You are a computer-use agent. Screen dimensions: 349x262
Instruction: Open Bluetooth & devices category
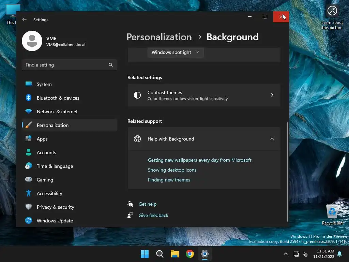70,98
